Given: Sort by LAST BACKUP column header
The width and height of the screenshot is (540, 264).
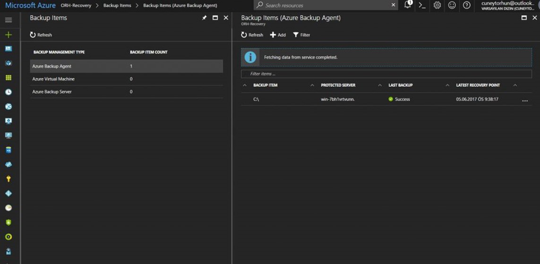Looking at the screenshot, I should point(401,85).
